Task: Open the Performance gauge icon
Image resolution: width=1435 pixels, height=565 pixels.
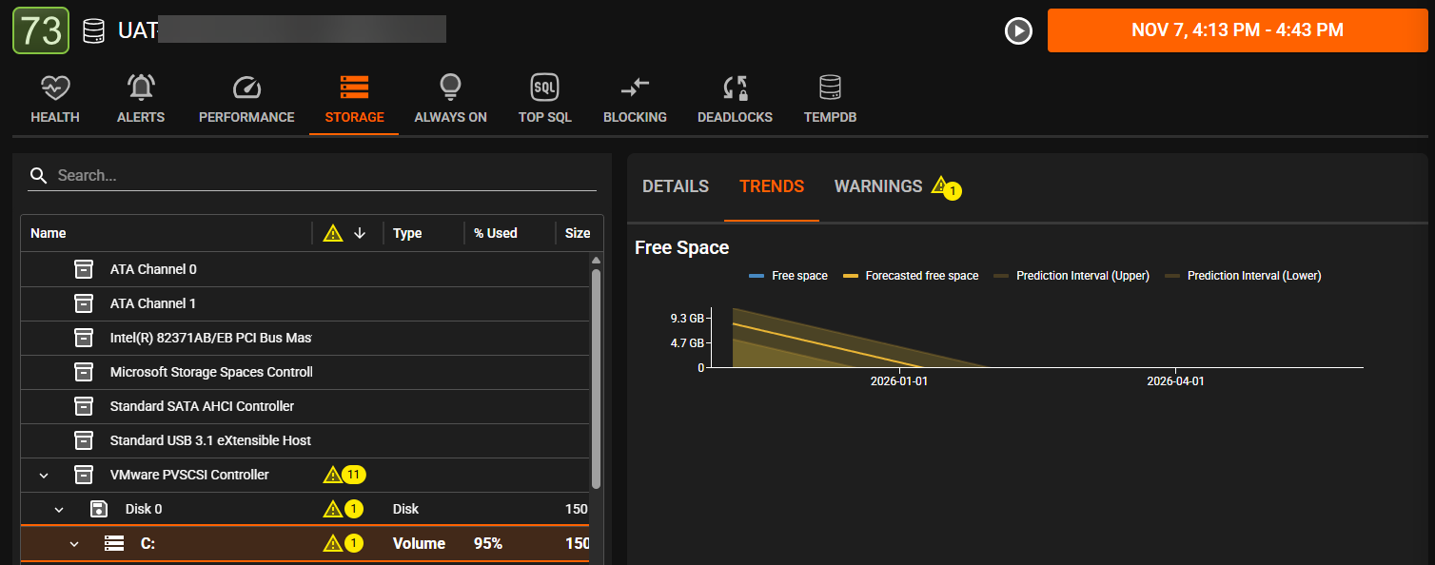Action: [246, 88]
